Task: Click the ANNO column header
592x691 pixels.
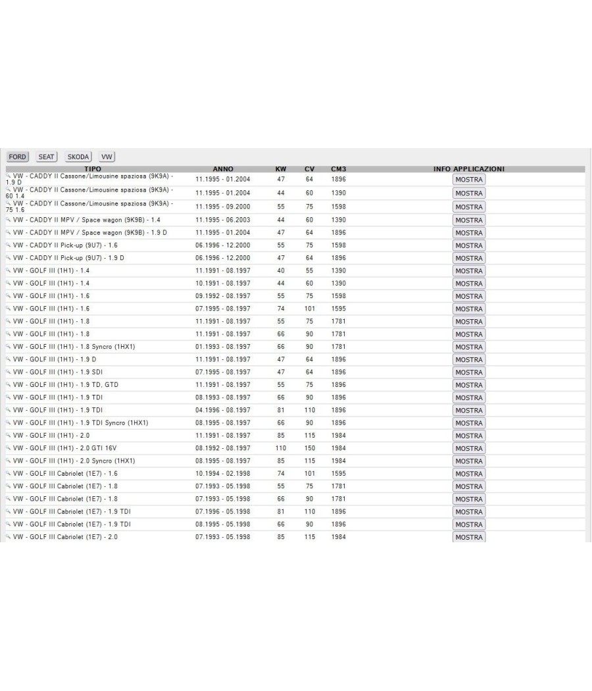Action: tap(223, 168)
